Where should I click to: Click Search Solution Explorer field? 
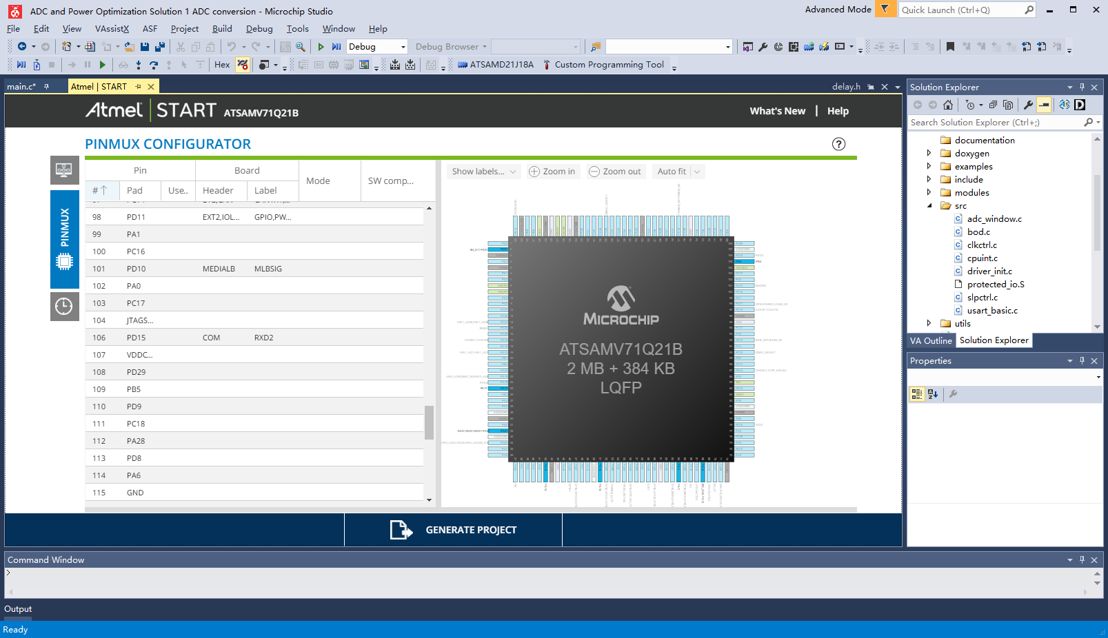(x=996, y=122)
